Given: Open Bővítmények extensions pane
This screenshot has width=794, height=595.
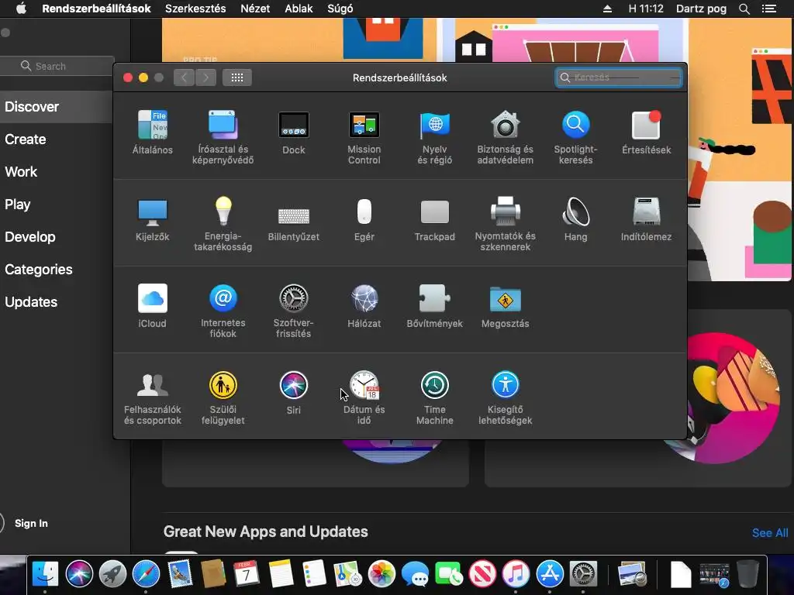Looking at the screenshot, I should click(434, 305).
